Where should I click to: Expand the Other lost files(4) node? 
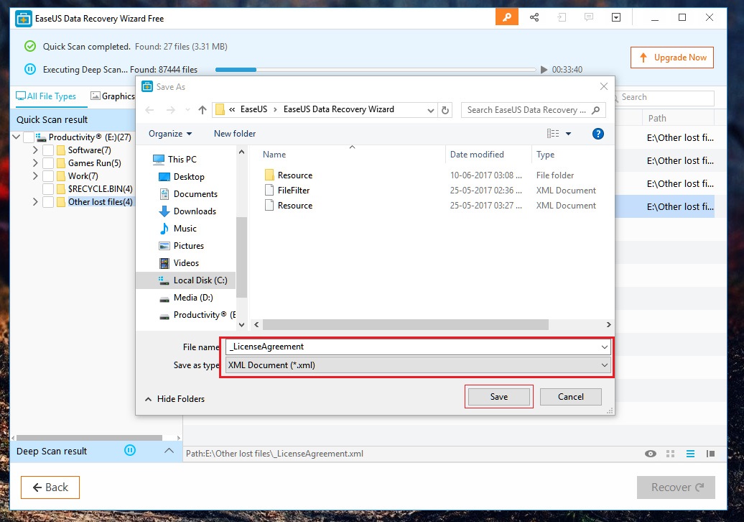[35, 202]
